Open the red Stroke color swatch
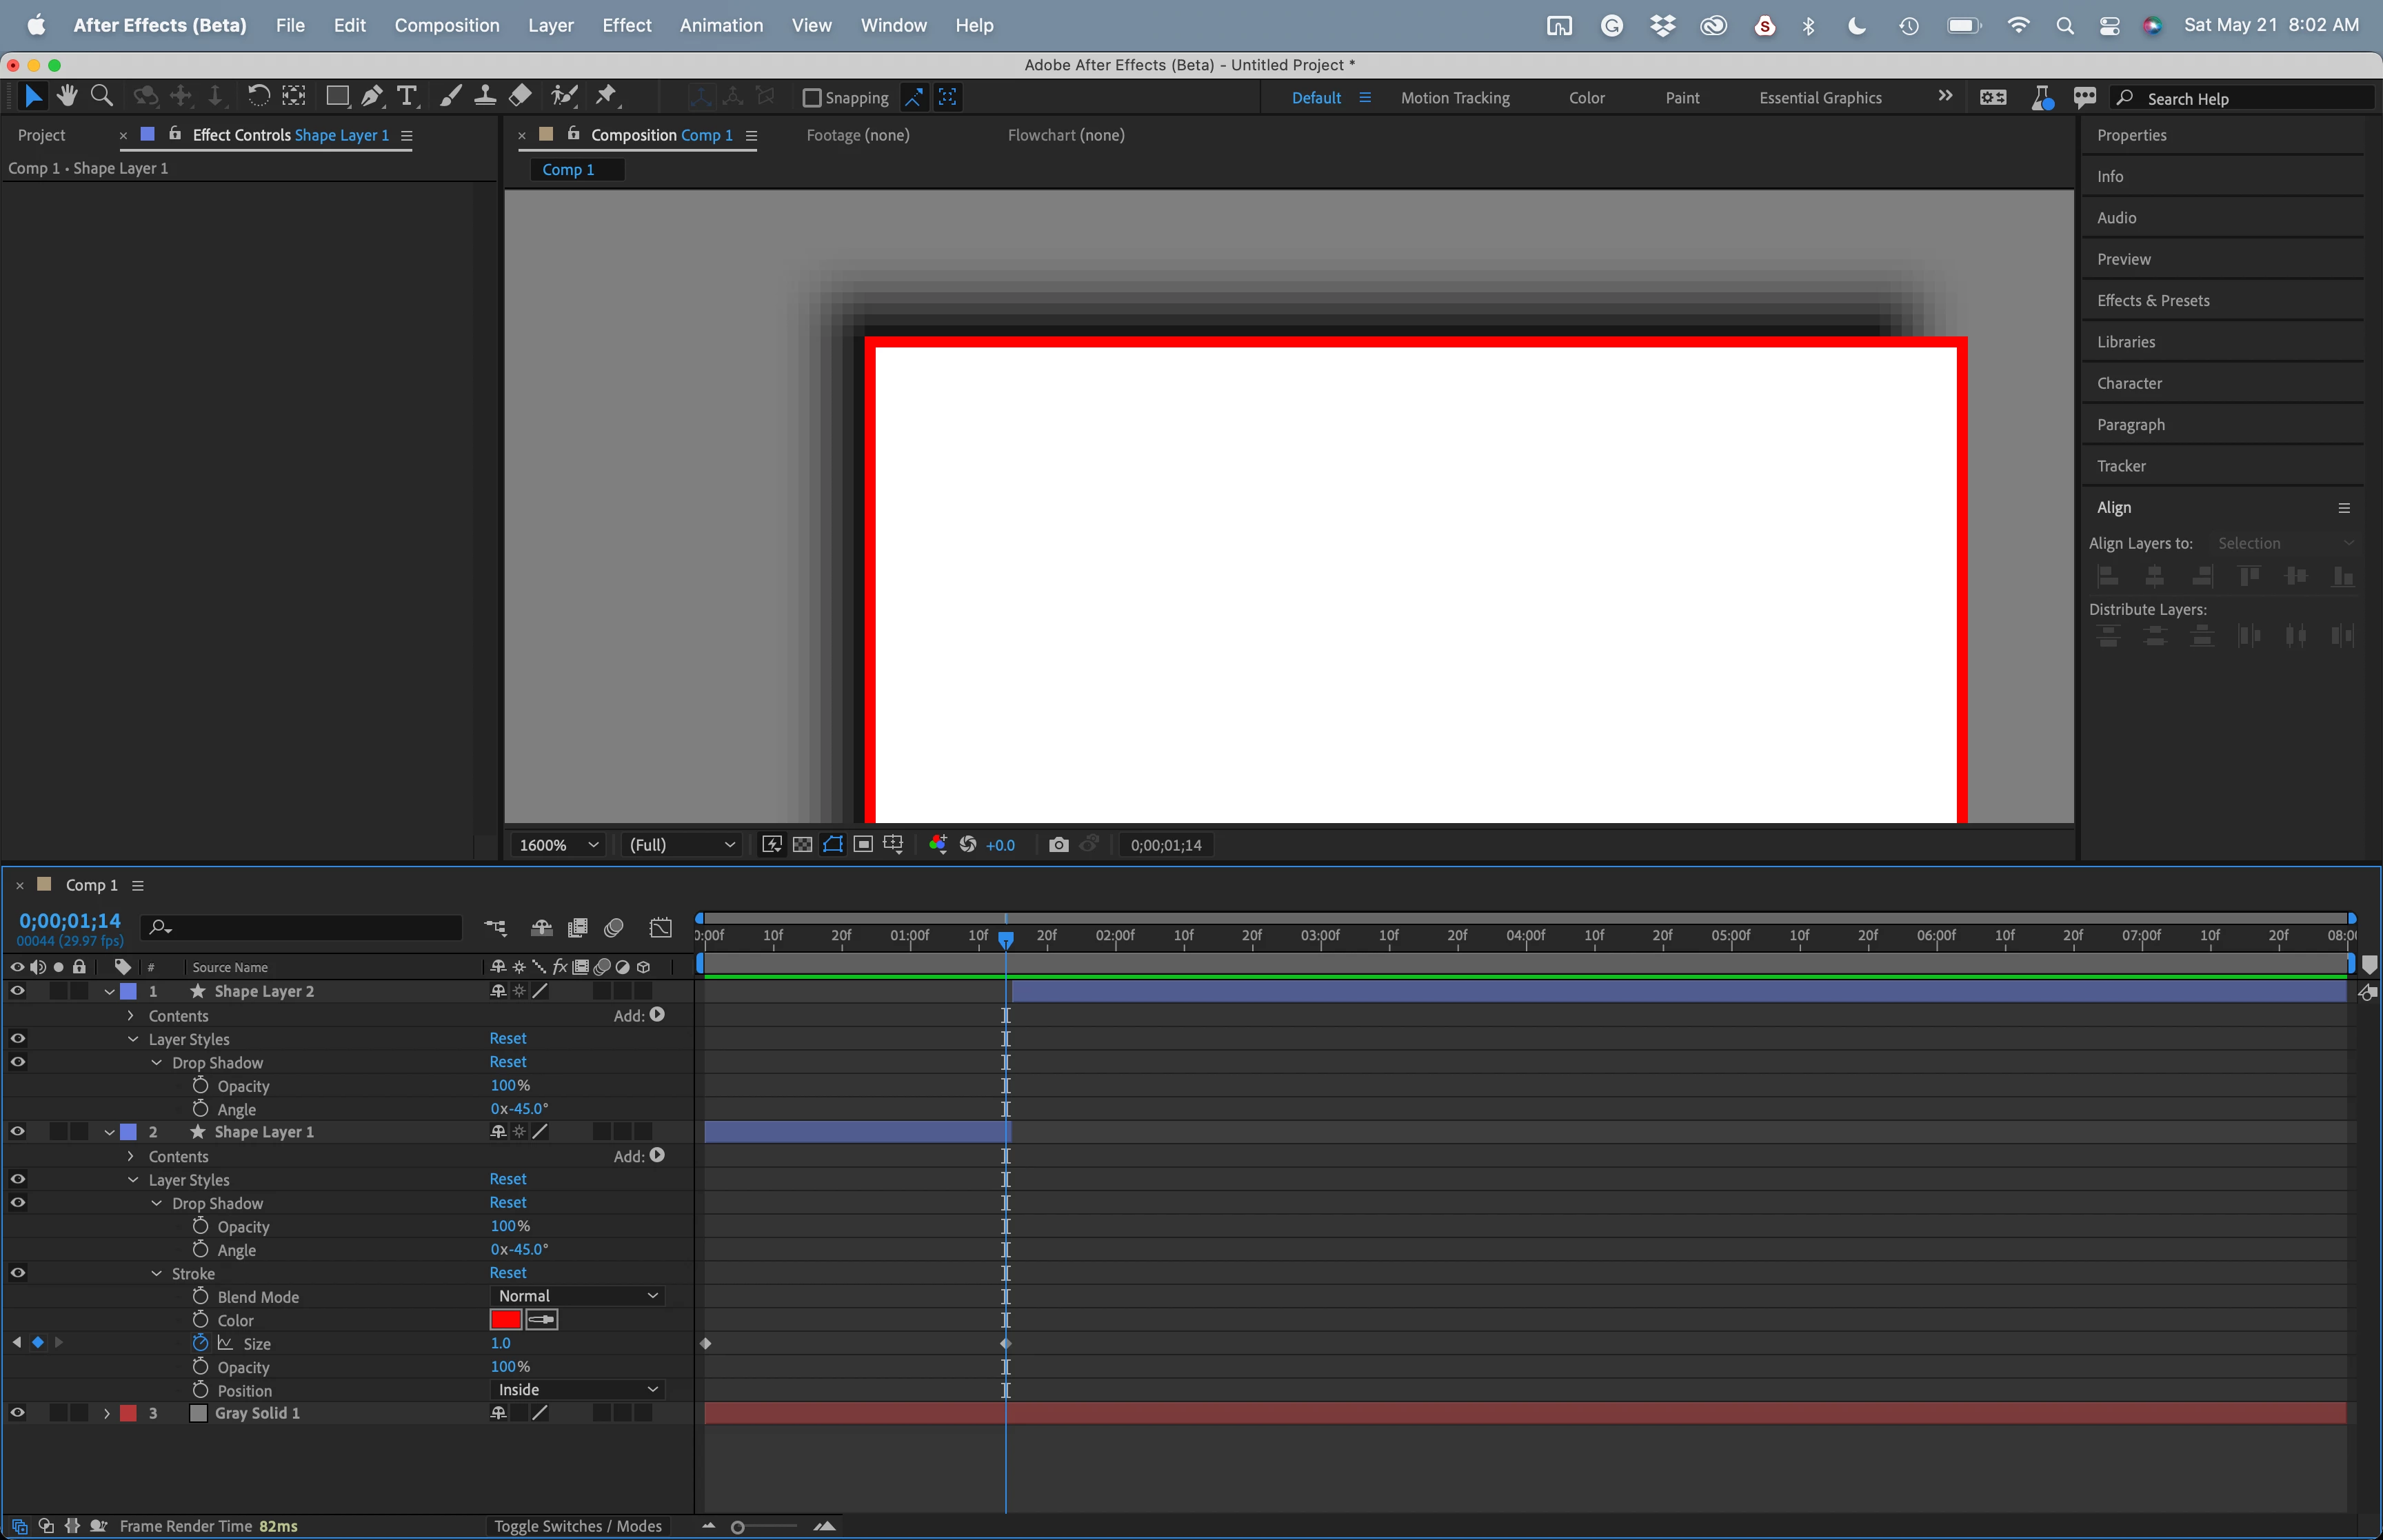Image resolution: width=2383 pixels, height=1540 pixels. click(505, 1320)
